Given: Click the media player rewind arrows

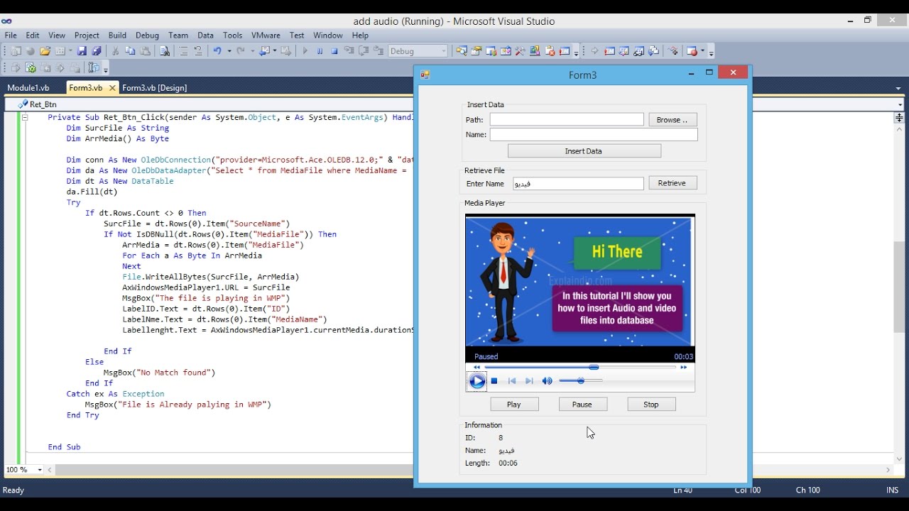Looking at the screenshot, I should [x=477, y=368].
